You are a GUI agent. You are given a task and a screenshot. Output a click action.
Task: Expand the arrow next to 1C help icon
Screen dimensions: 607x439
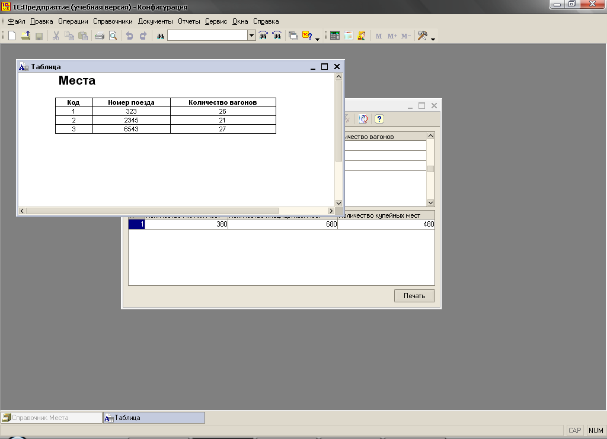(318, 38)
